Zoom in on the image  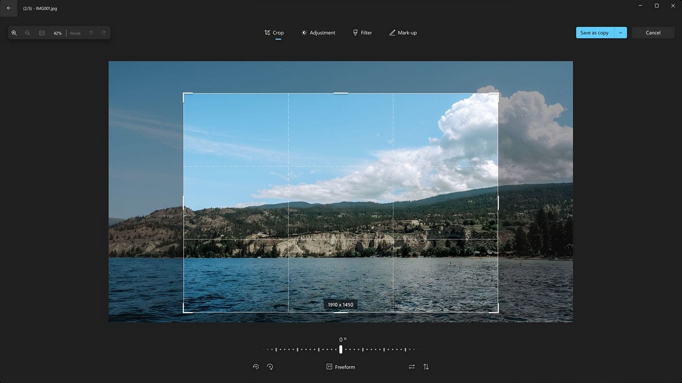click(x=14, y=33)
